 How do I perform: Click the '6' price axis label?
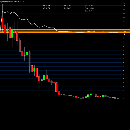pos(123,95)
